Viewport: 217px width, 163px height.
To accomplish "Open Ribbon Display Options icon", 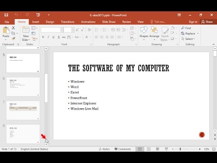I will coord(179,15).
